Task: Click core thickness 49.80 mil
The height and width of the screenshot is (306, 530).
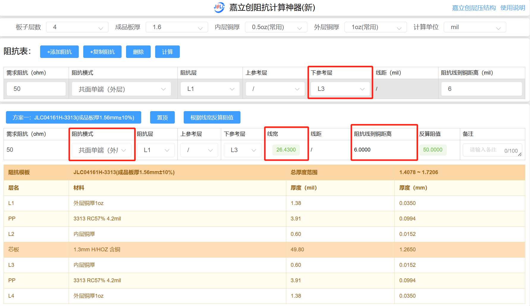Action: (x=297, y=250)
